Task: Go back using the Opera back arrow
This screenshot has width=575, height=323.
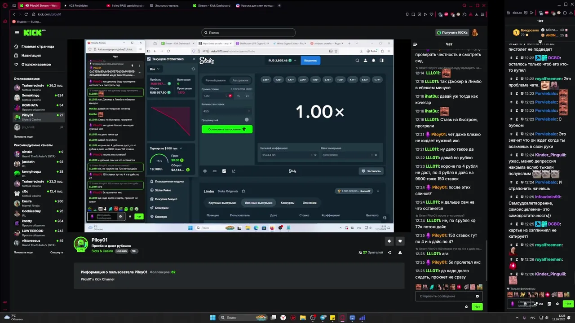Action: pyautogui.click(x=14, y=14)
